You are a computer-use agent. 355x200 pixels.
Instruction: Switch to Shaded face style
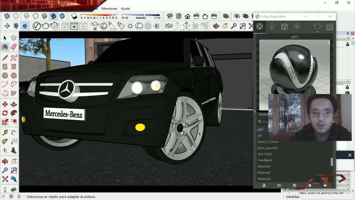click(44, 16)
